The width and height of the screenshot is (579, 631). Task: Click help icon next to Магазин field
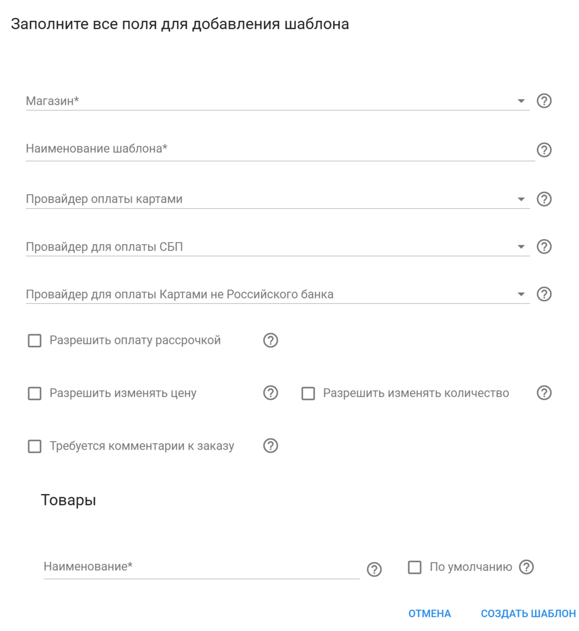(544, 101)
